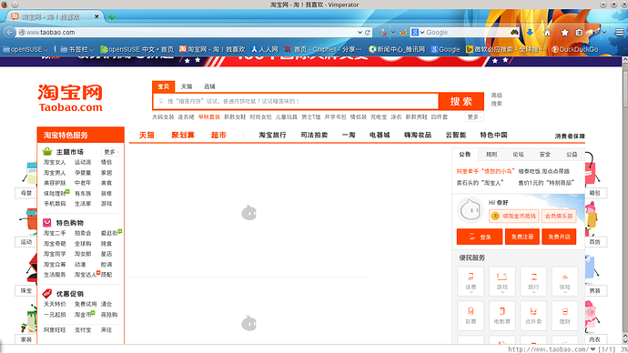Bookmark this page with the star icon
Screen dimensions: 628x353
(x=564, y=33)
